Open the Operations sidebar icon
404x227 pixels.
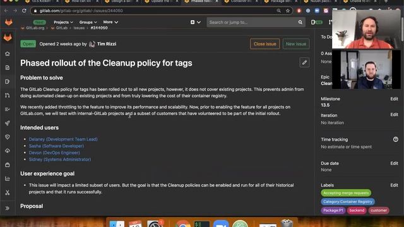(8, 151)
